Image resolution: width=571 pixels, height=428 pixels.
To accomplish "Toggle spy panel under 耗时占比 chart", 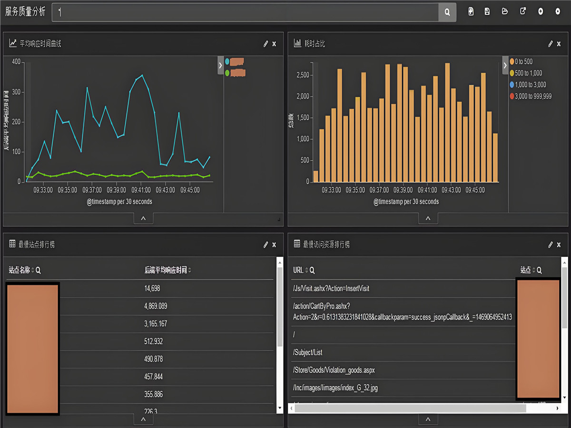I will [428, 218].
